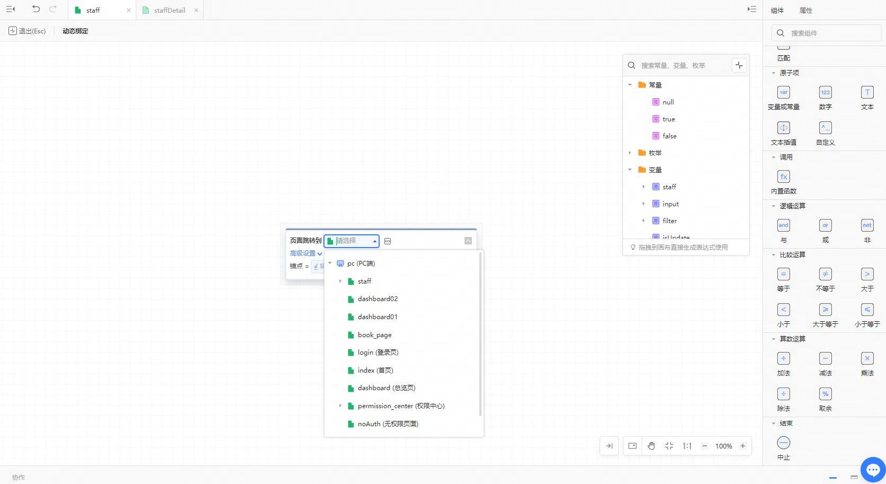Click the 搜索组件 search field
Image resolution: width=886 pixels, height=484 pixels.
pos(826,33)
